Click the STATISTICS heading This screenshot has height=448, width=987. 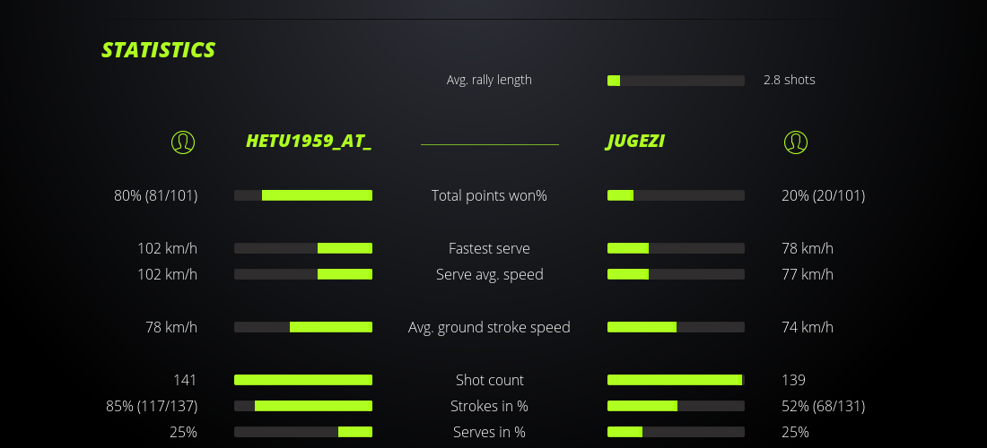[x=159, y=50]
